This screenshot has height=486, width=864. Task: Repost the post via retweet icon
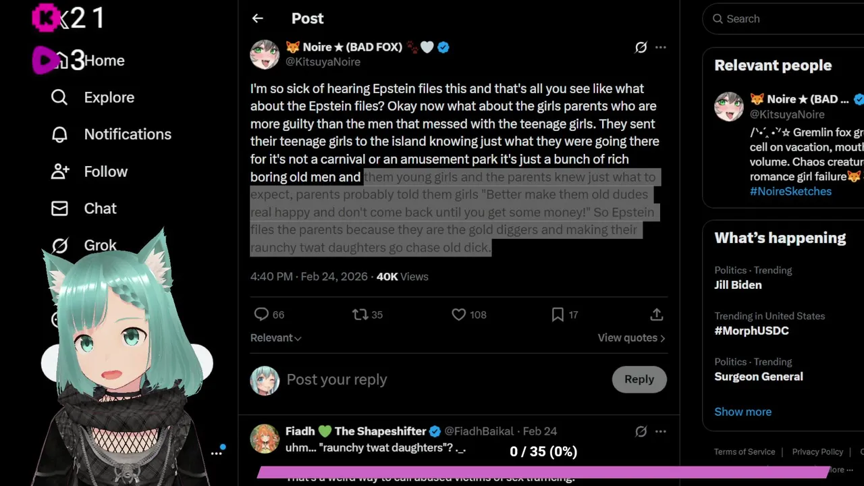coord(360,315)
